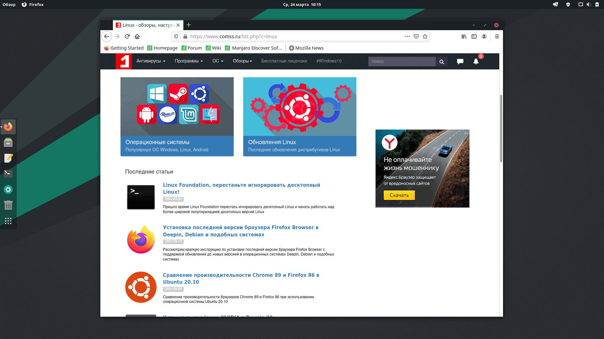Viewport: 604px width, 339px height.
Task: Open the Forum bookmark
Action: coord(192,48)
